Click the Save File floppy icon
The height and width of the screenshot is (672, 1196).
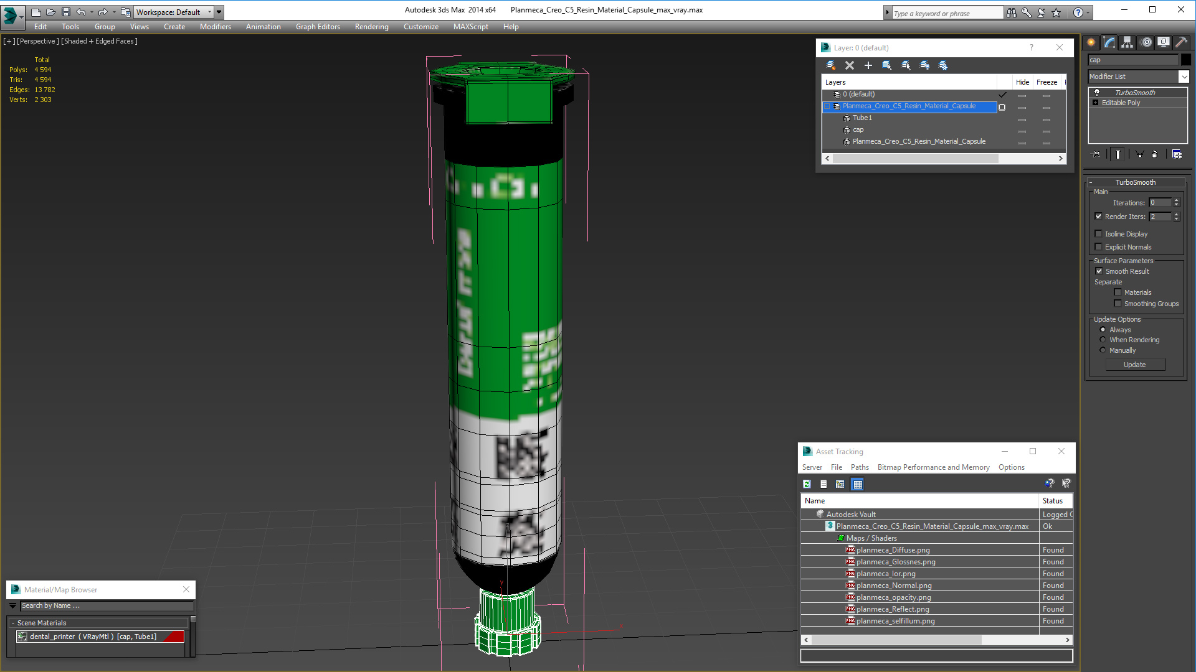coord(65,12)
